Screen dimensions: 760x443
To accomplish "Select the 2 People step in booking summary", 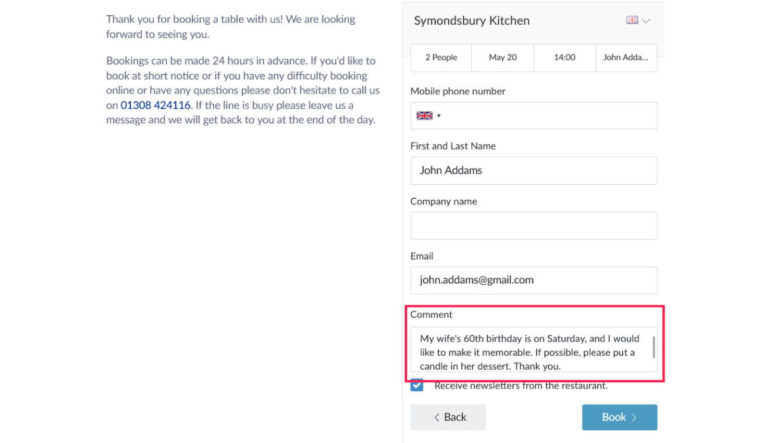I will pyautogui.click(x=441, y=58).
